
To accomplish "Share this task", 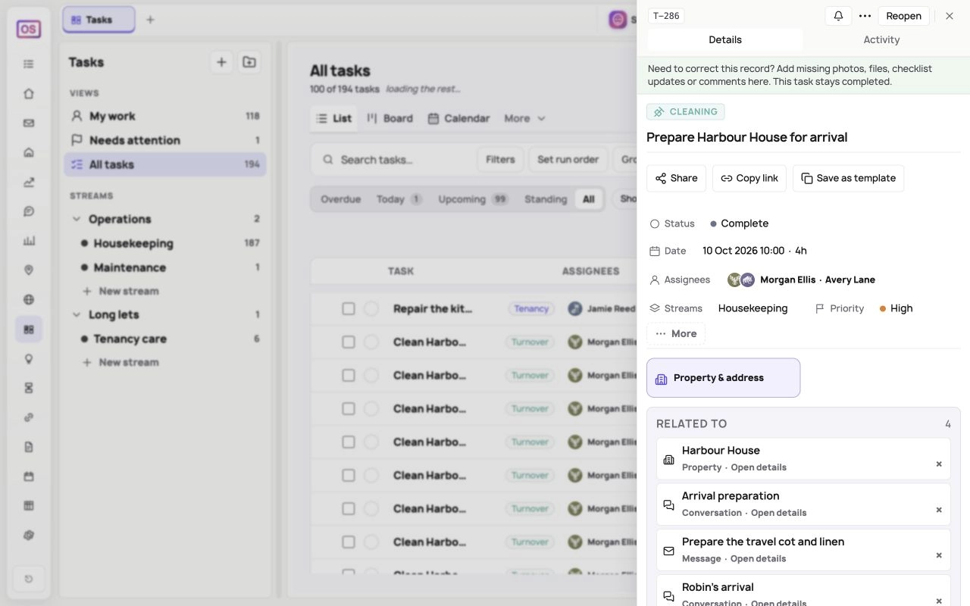I will pos(676,178).
